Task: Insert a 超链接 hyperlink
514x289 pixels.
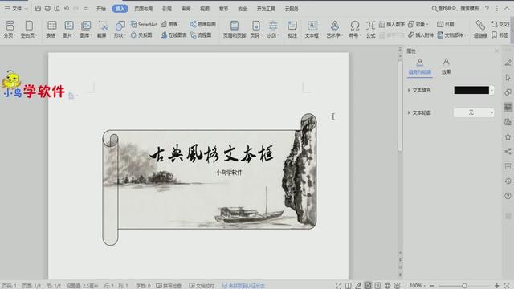Action: pos(480,29)
